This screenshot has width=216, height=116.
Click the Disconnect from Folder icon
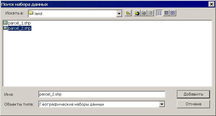pyautogui.click(x=144, y=13)
